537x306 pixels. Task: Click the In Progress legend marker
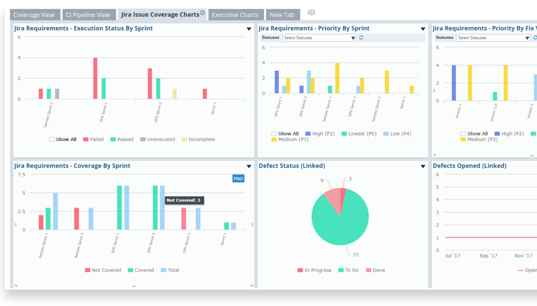coord(300,270)
